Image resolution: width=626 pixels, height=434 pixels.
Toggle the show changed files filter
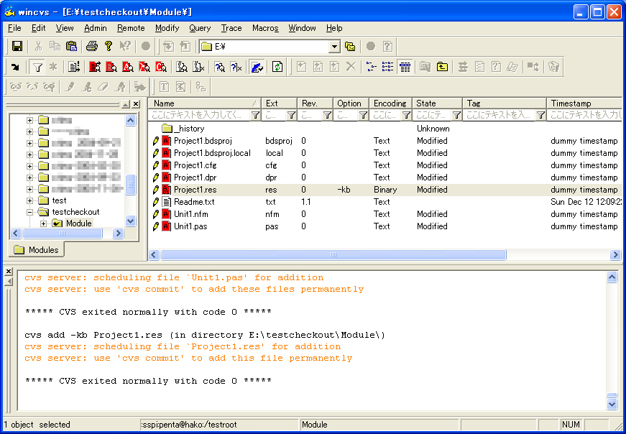click(111, 67)
